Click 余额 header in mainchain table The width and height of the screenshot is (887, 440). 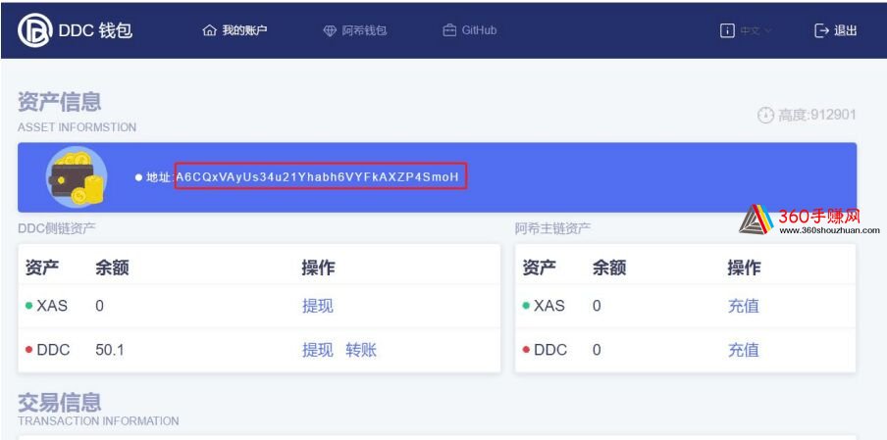609,268
